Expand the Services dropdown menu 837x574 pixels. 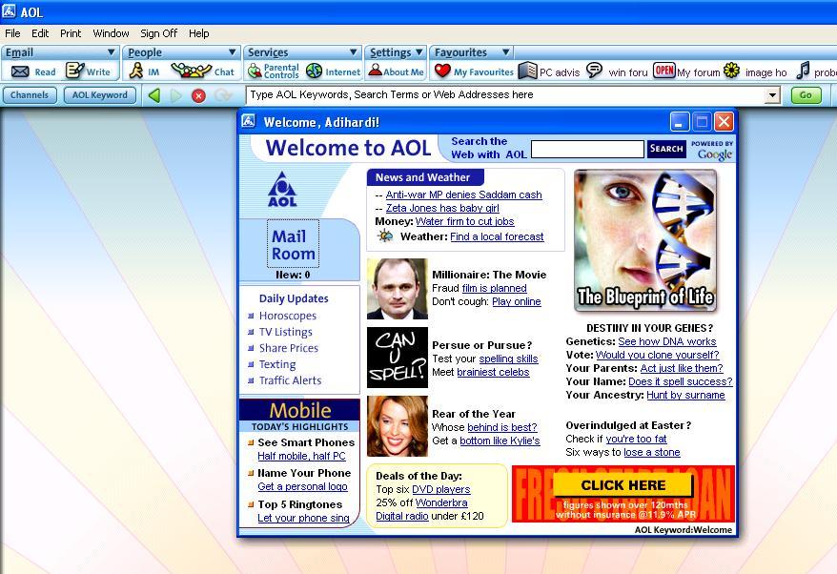(x=354, y=52)
